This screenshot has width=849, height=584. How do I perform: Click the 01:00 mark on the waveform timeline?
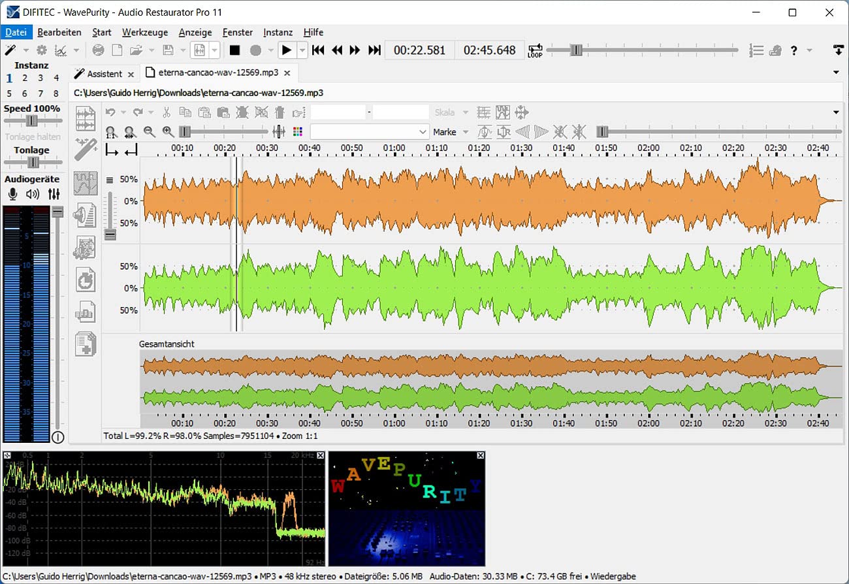[394, 148]
